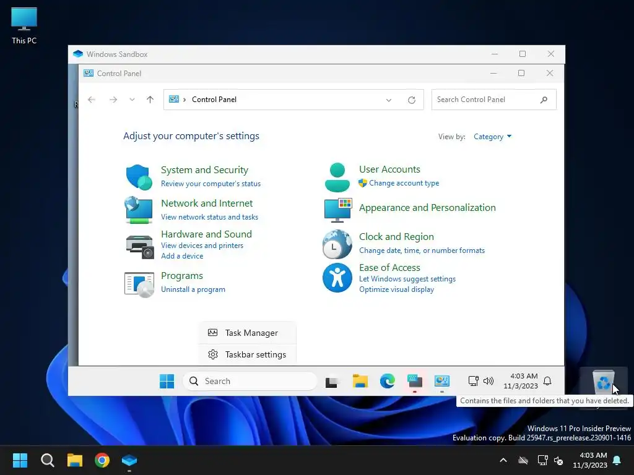Click sandbox taskbar Search box
This screenshot has width=634, height=475.
pyautogui.click(x=250, y=381)
